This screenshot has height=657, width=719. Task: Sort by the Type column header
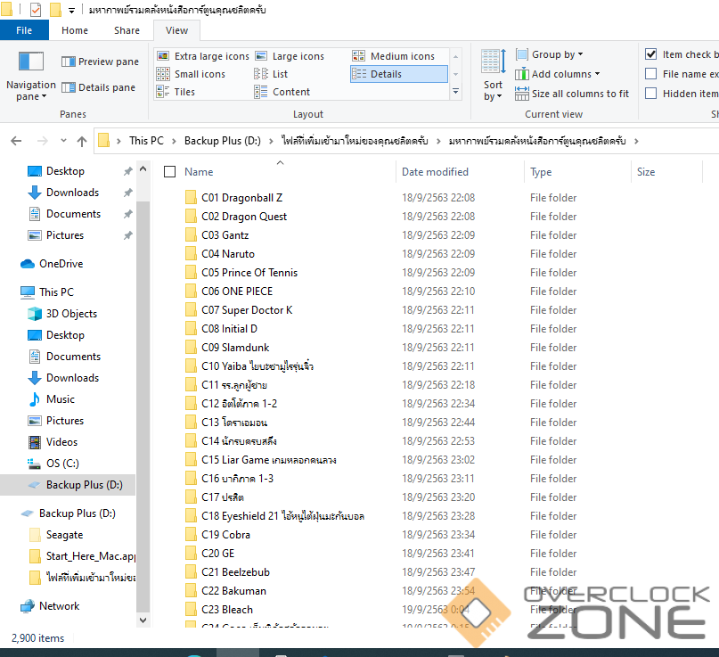(x=541, y=172)
